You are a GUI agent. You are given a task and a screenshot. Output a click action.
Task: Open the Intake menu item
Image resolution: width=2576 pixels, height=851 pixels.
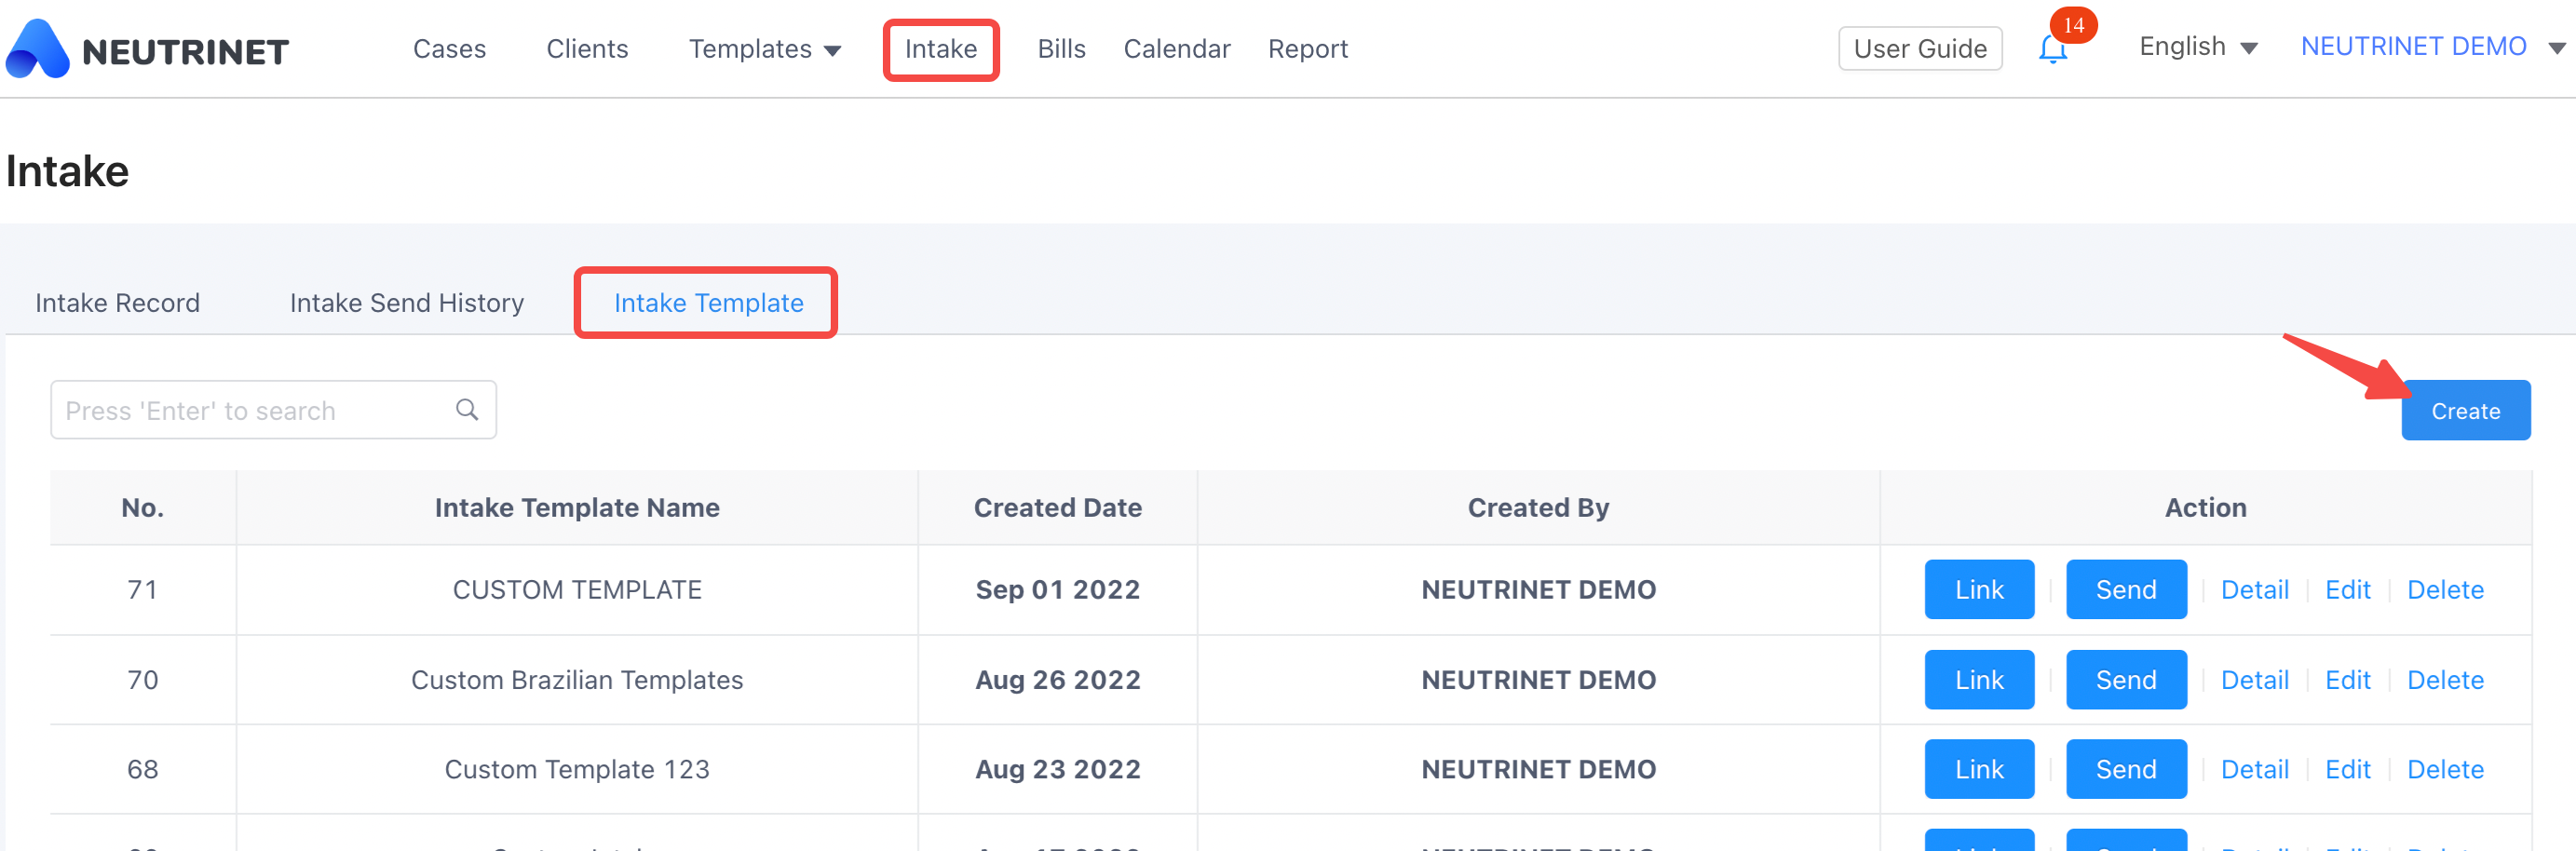(941, 49)
